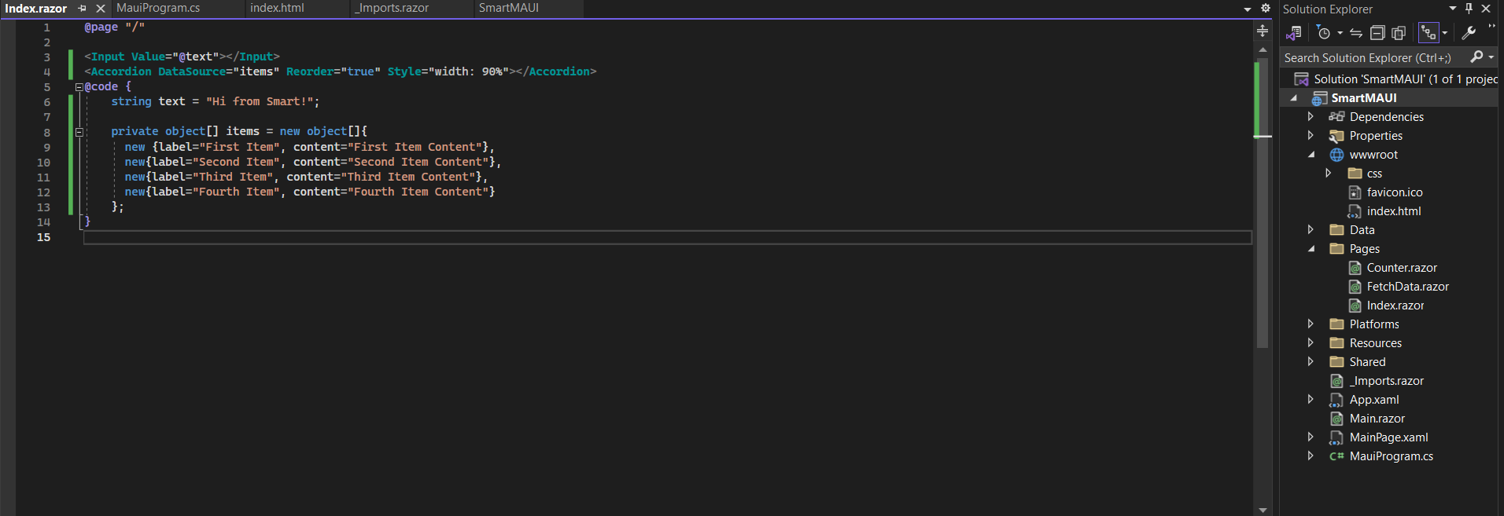Expand the Dependencies node
This screenshot has width=1504, height=516.
click(1310, 116)
